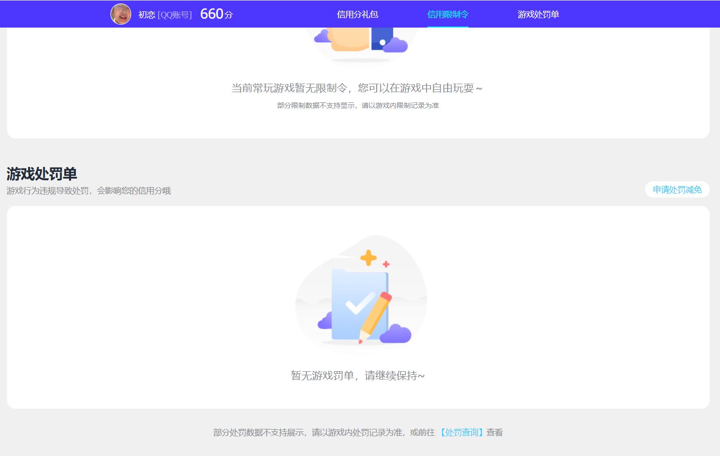Open the 【处罚查询】 link
This screenshot has height=456, width=720.
pos(462,432)
